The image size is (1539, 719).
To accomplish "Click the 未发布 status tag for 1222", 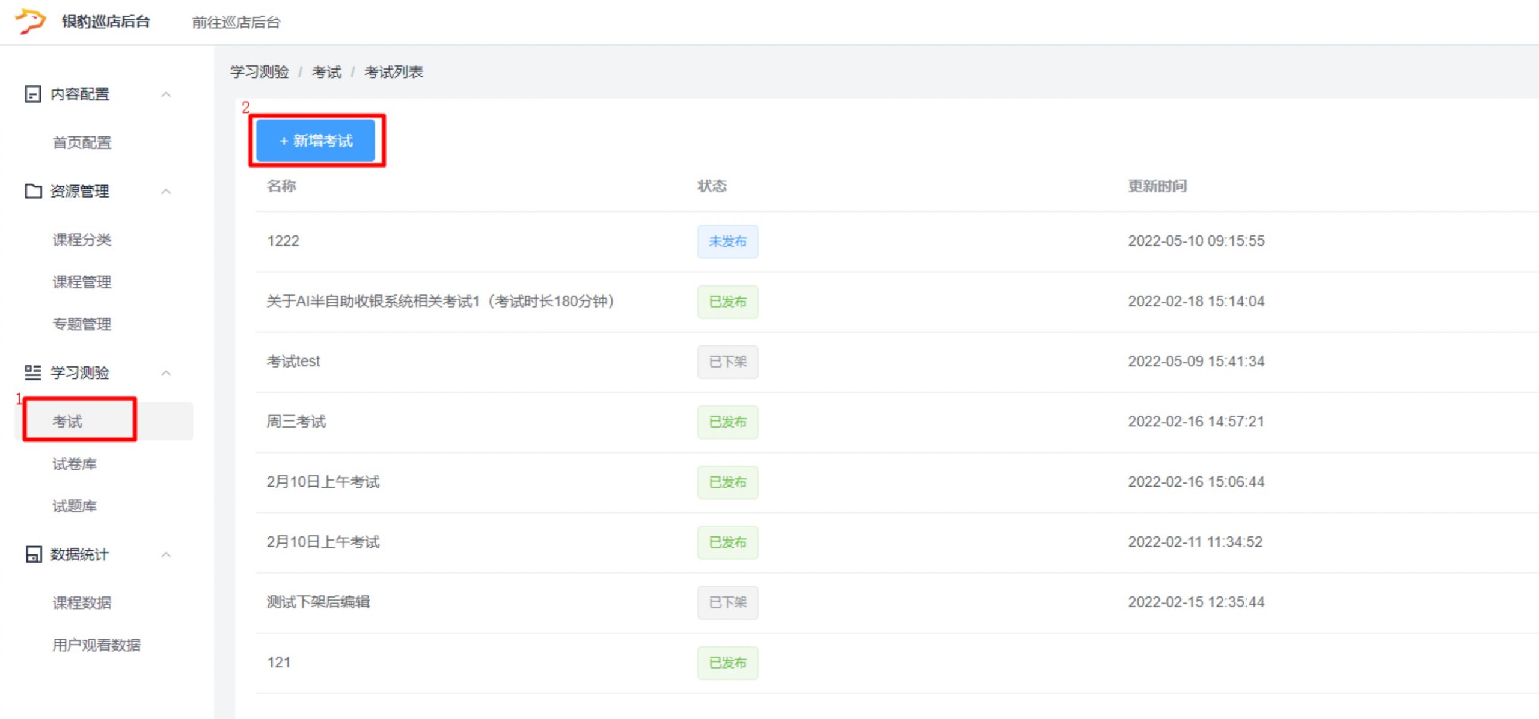I will click(x=727, y=241).
